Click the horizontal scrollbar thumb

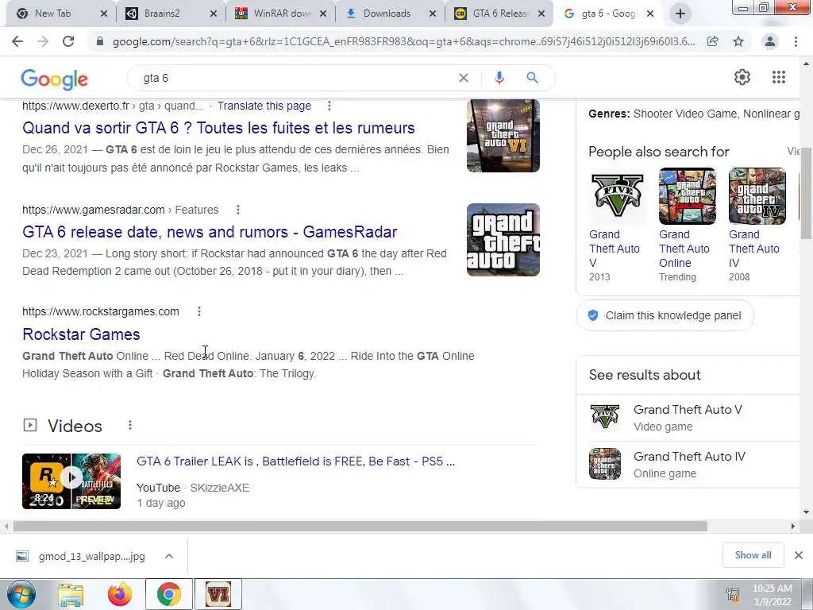(x=360, y=527)
